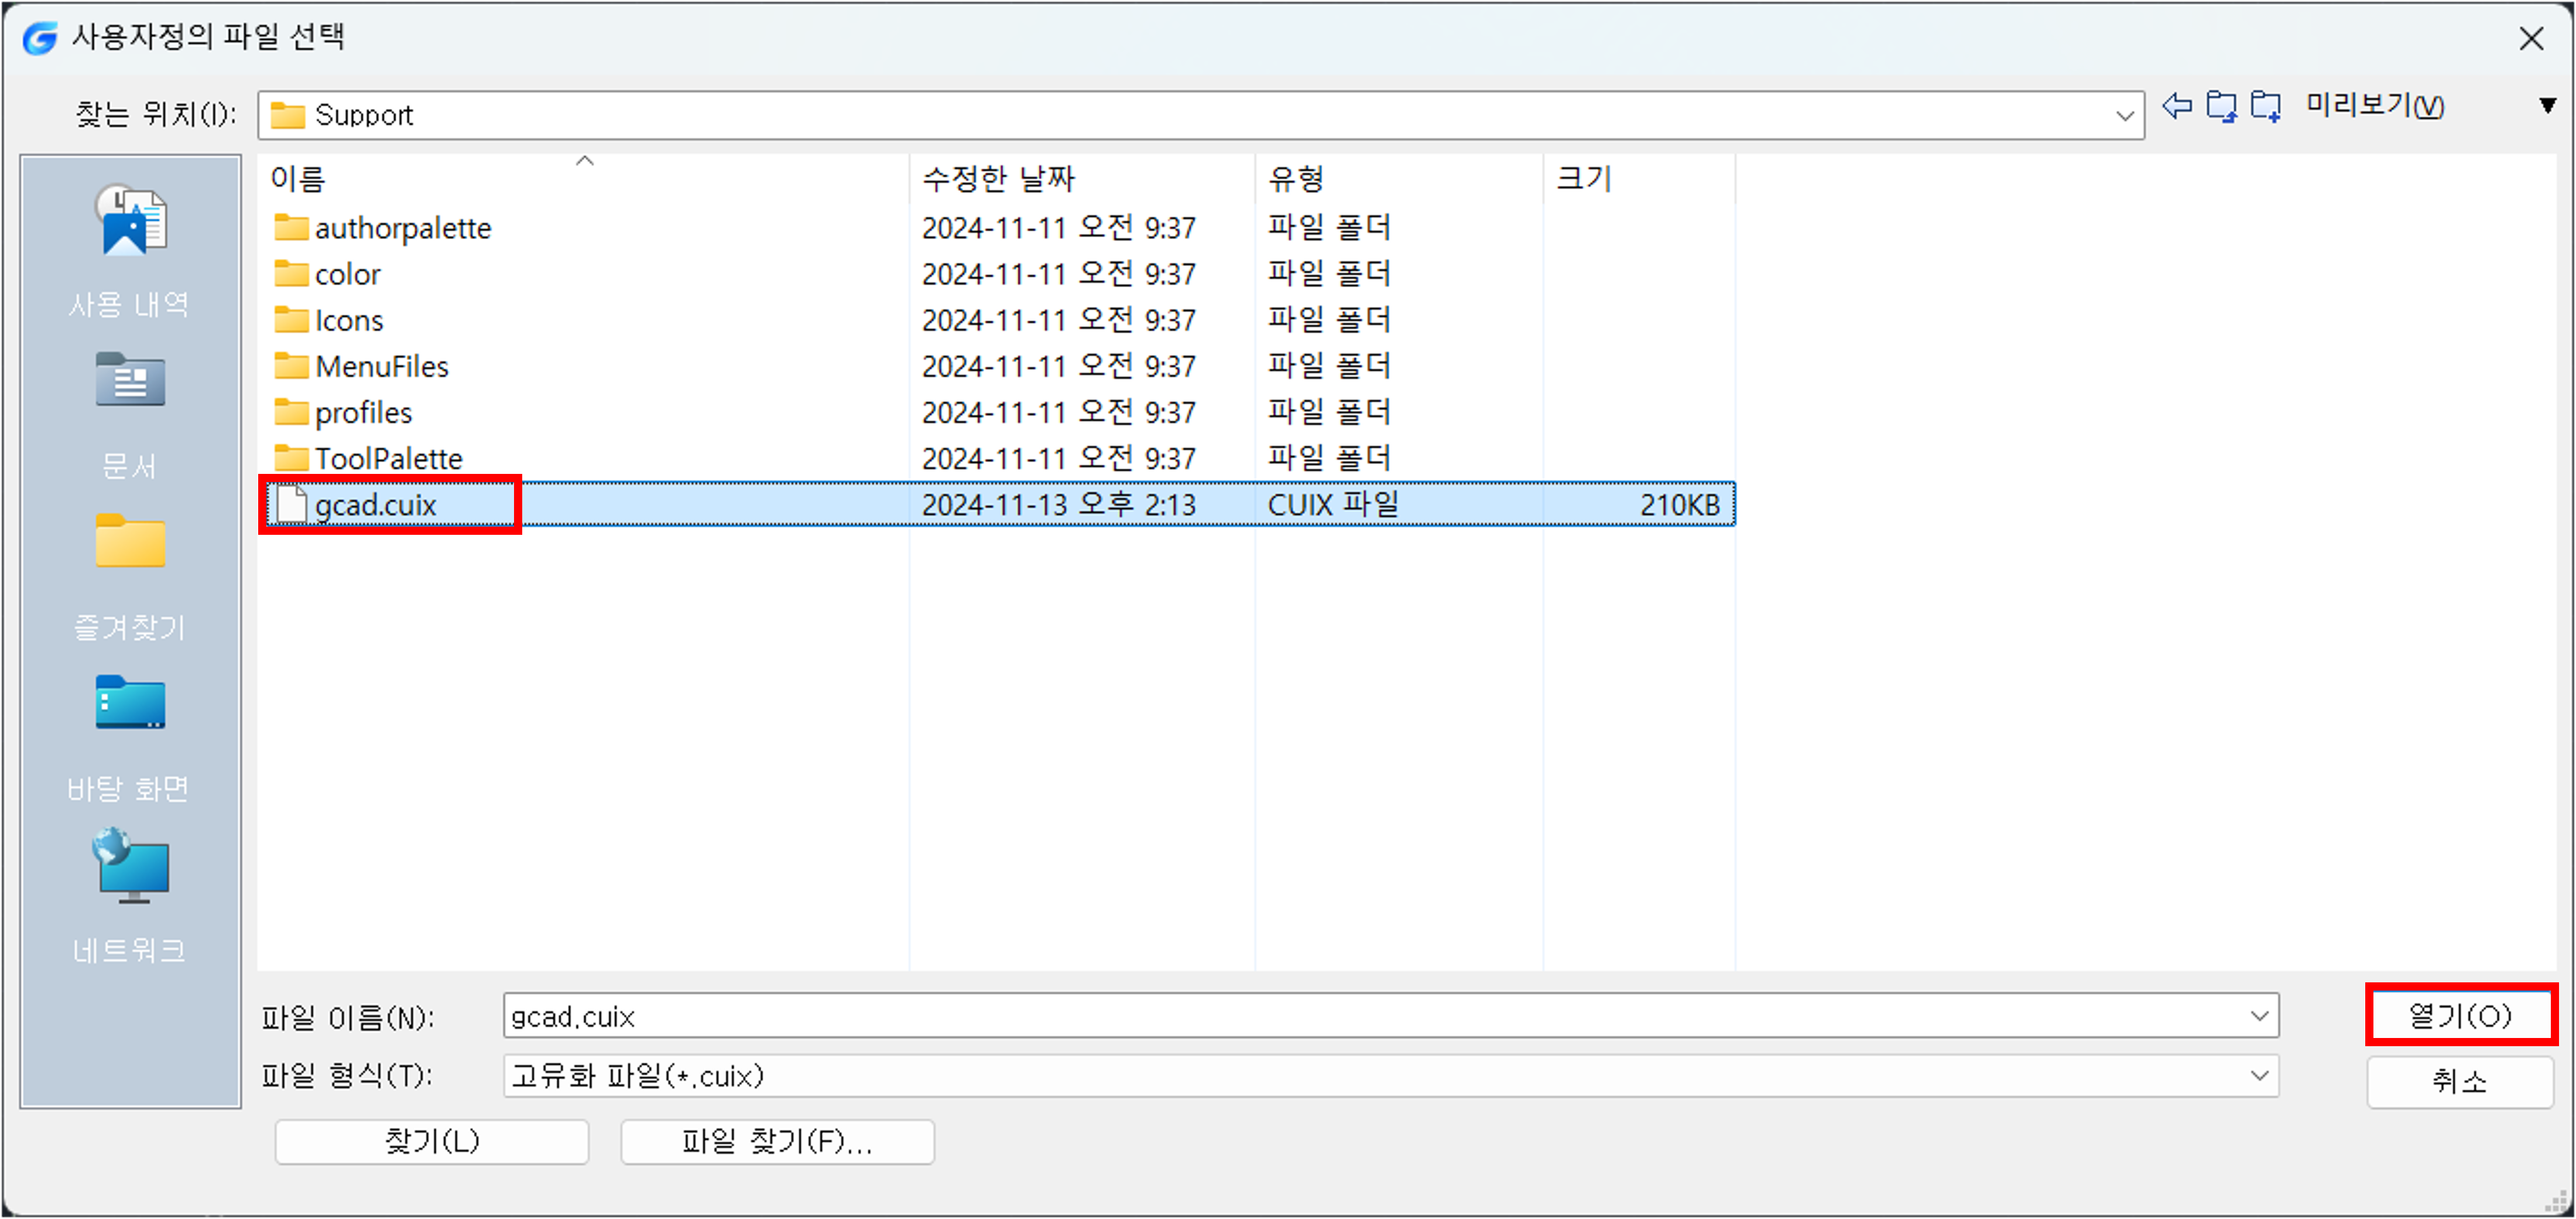Open the Favorites (즐겨찾기) folder icon
The image size is (2576, 1219).
coord(130,541)
